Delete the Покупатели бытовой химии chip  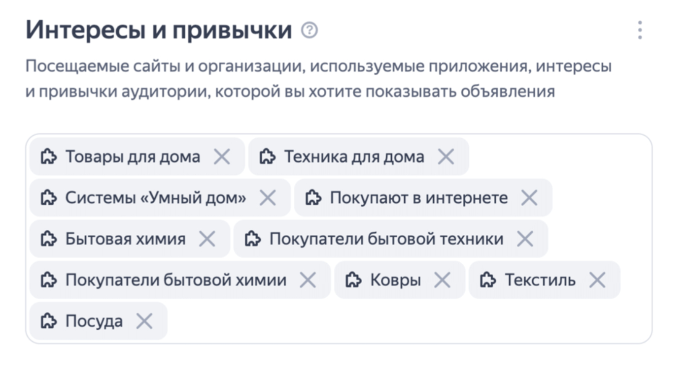[308, 280]
